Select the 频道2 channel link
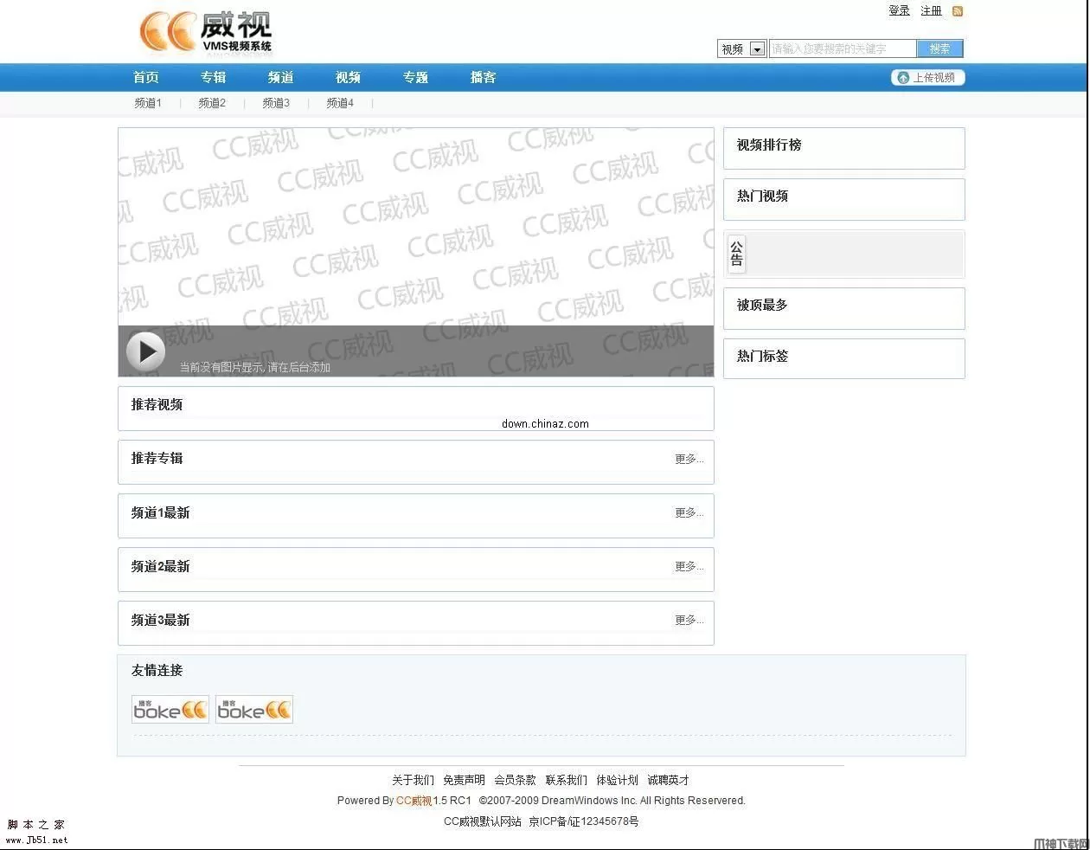The height and width of the screenshot is (850, 1090). click(211, 103)
